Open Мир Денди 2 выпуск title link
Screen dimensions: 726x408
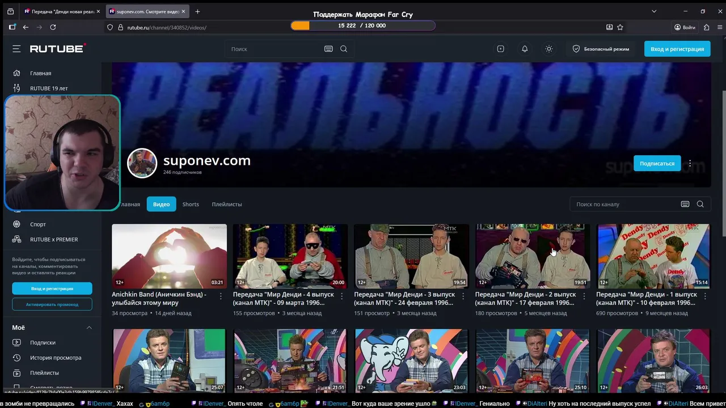pyautogui.click(x=526, y=299)
